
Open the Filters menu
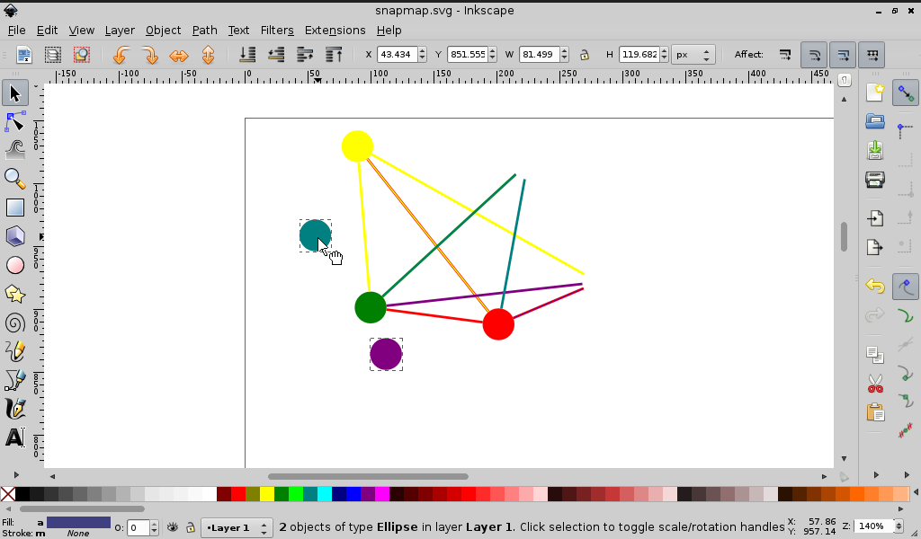click(277, 30)
